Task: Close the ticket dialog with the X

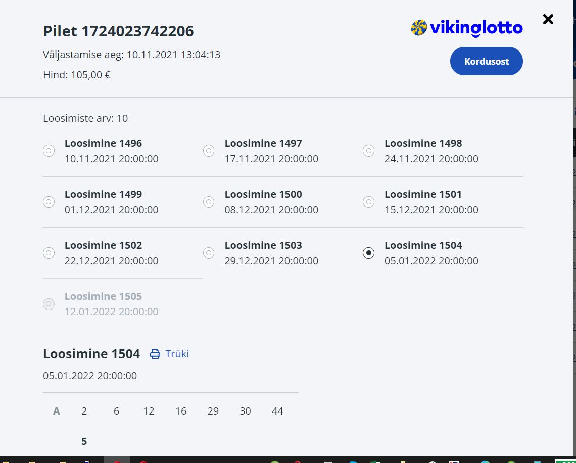Action: [548, 19]
